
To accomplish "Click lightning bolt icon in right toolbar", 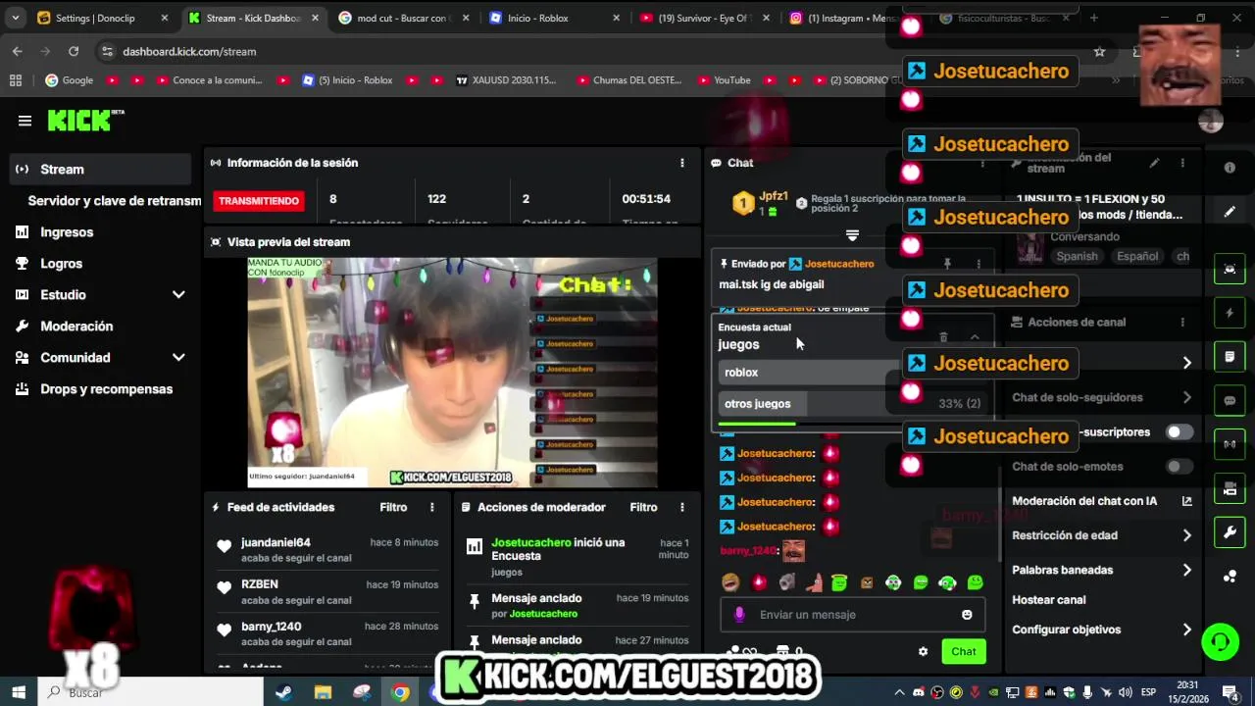I will coord(1230,313).
